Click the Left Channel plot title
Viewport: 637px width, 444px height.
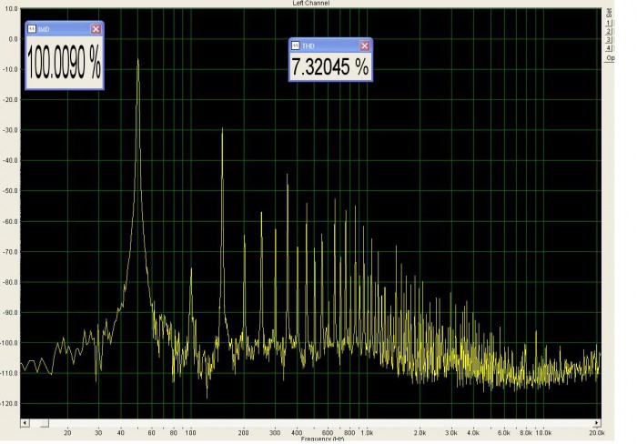click(311, 4)
